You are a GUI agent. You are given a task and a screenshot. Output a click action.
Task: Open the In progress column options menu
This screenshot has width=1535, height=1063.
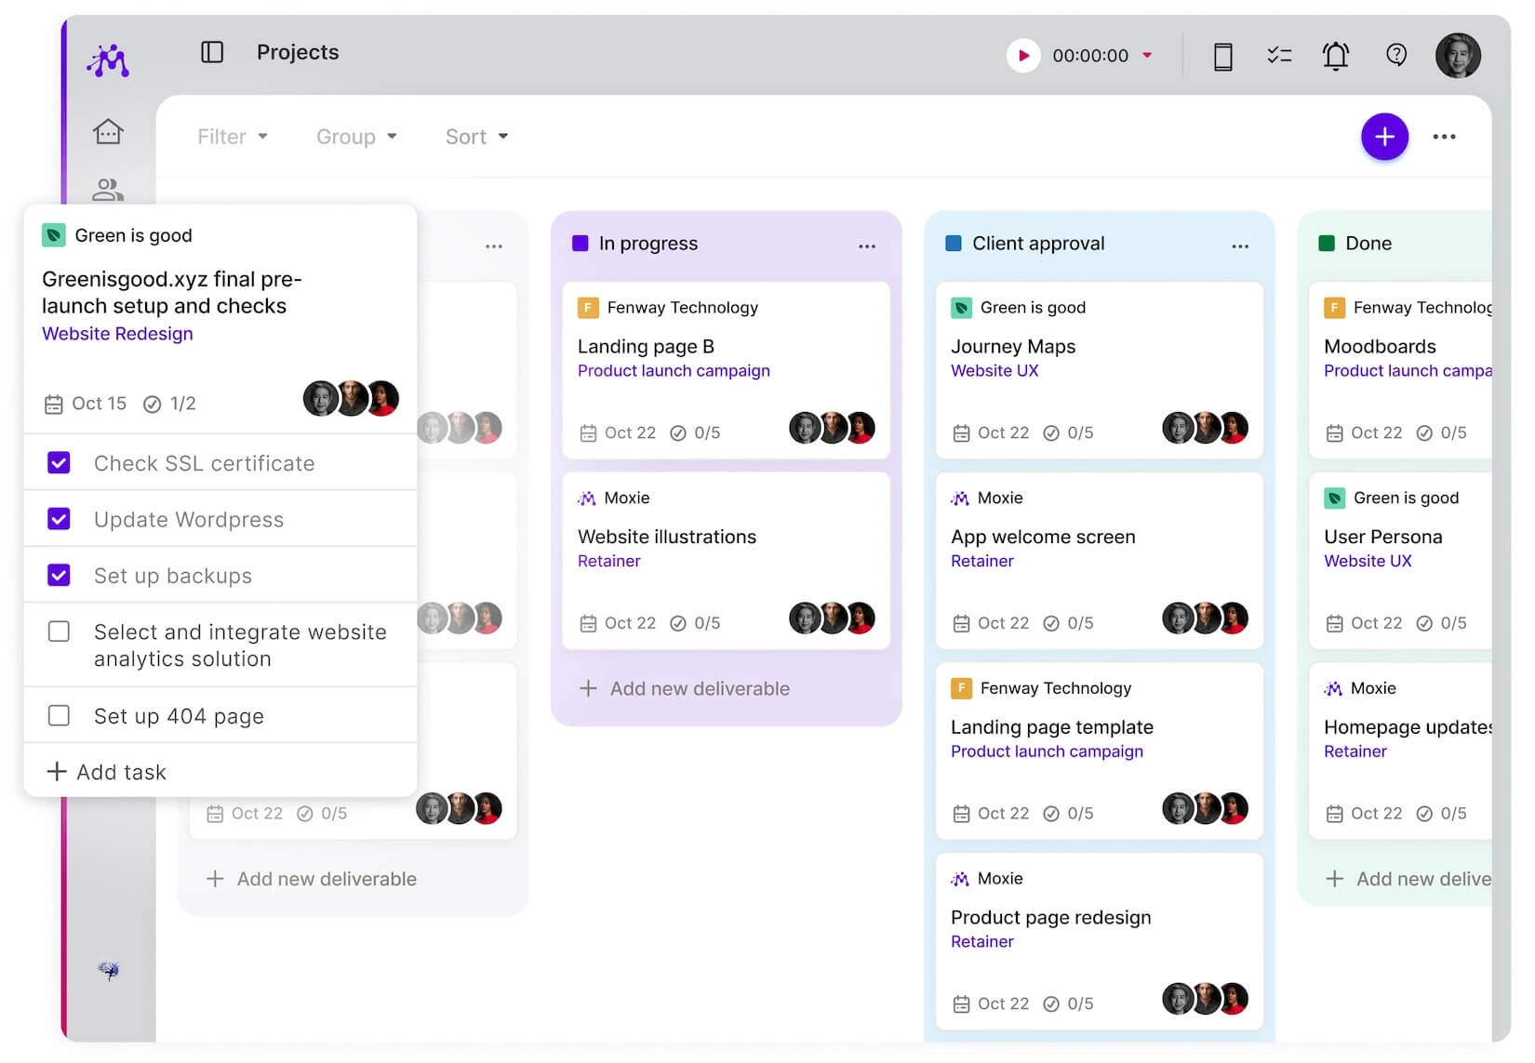(x=866, y=245)
